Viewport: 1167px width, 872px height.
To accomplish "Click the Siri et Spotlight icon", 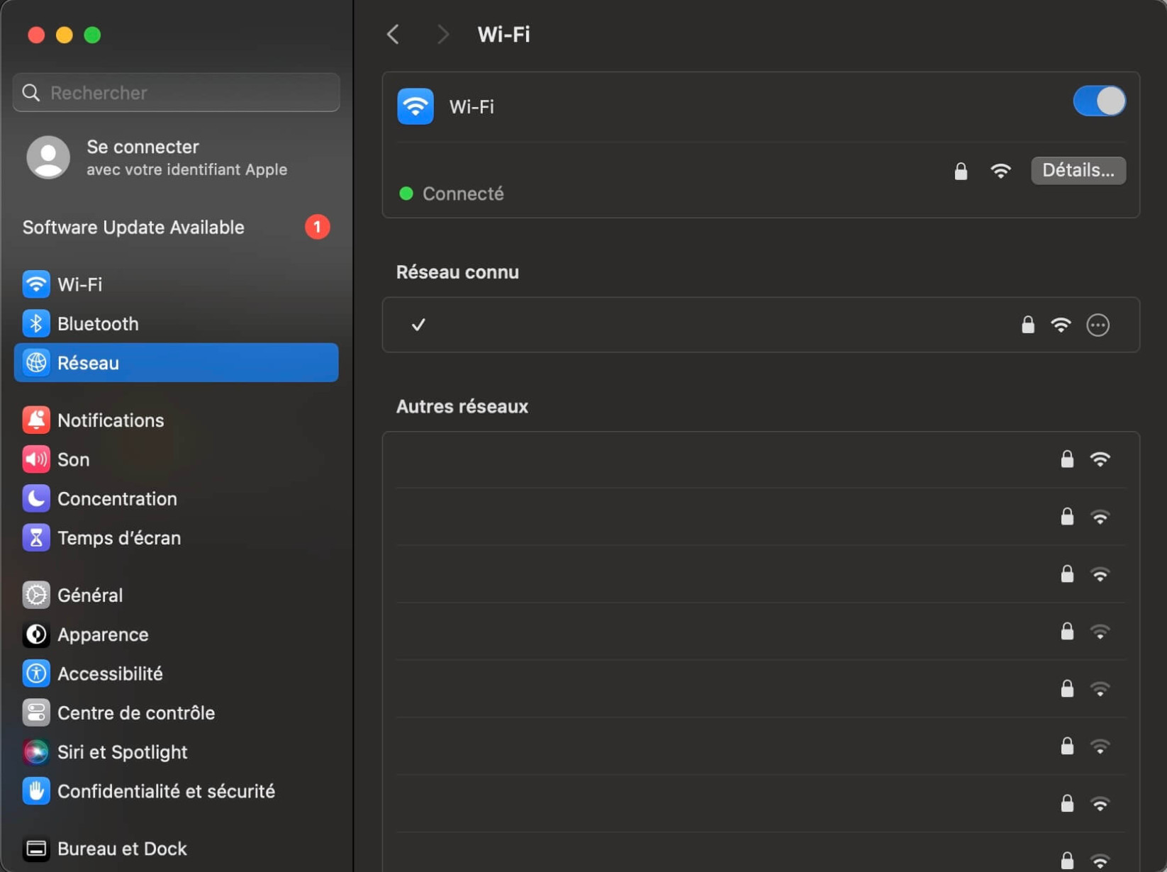I will [x=36, y=752].
